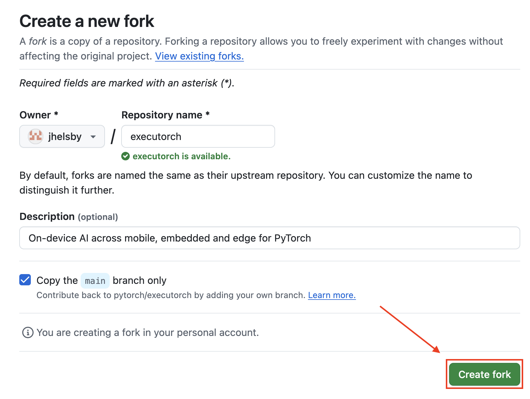Image resolution: width=530 pixels, height=399 pixels.
Task: Click the red annotation arrow
Action: [x=409, y=329]
